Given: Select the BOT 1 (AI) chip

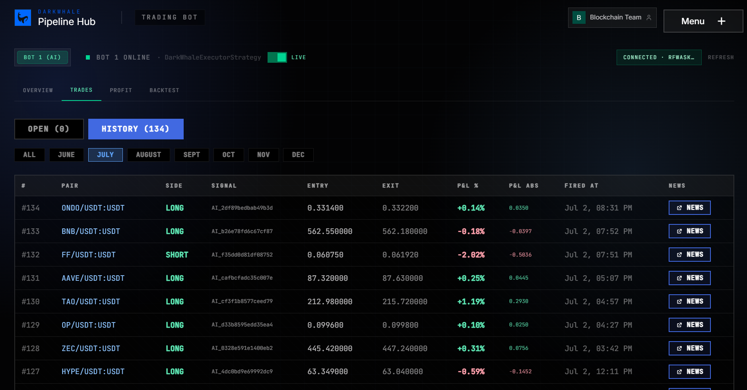Looking at the screenshot, I should [x=43, y=58].
